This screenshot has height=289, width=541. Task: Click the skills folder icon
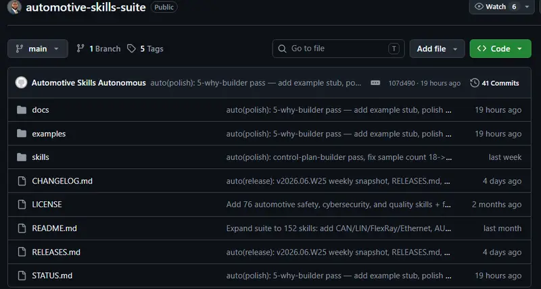(22, 157)
